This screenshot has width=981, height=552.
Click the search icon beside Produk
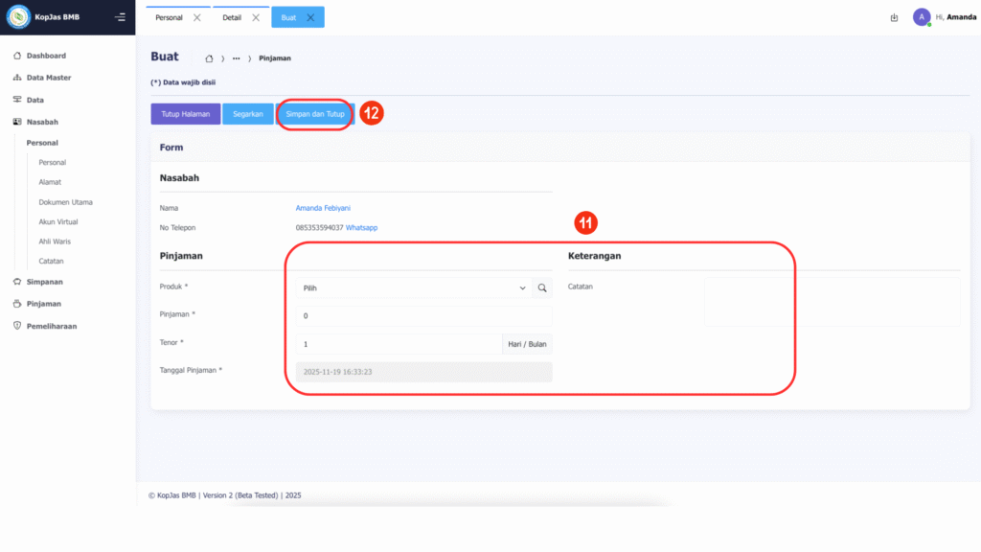tap(542, 287)
